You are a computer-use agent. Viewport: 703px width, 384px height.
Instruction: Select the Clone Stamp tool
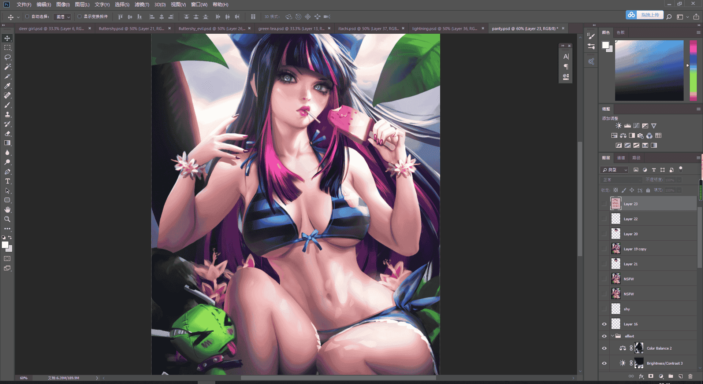[7, 114]
